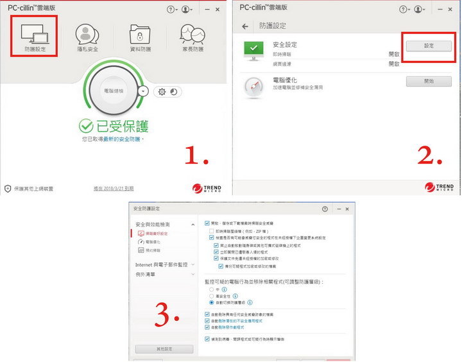
Task: Click 預約掃瞄 calendar icon in sidebar
Action: pyautogui.click(x=141, y=250)
